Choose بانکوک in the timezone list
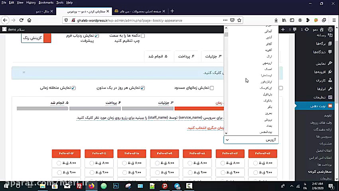The image size is (339, 191). 268,101
